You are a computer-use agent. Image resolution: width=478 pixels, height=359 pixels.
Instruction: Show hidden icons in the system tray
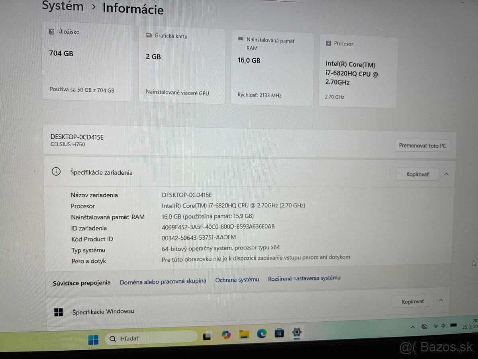click(413, 327)
